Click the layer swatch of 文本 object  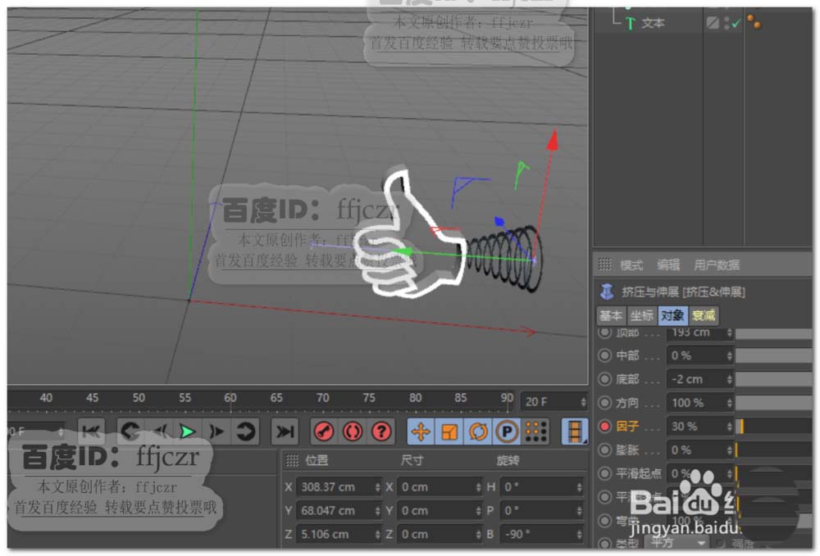(x=713, y=23)
